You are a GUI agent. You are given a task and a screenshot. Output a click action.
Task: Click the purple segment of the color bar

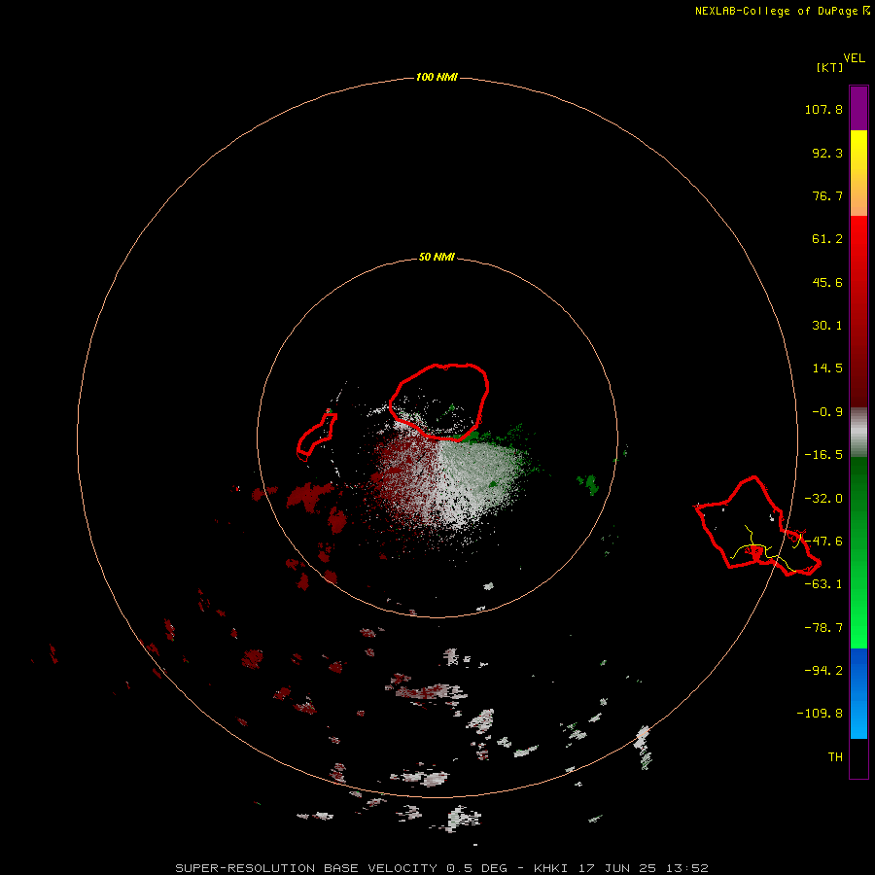click(858, 108)
